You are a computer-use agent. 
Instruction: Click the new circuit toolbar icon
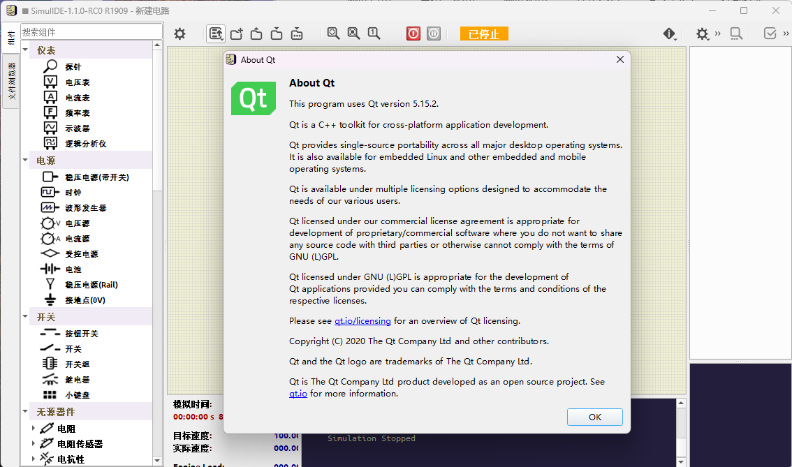click(x=236, y=34)
